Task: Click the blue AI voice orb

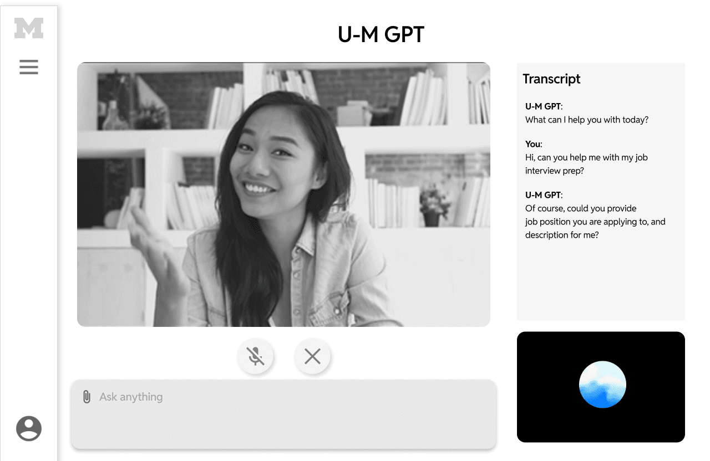Action: [x=602, y=385]
